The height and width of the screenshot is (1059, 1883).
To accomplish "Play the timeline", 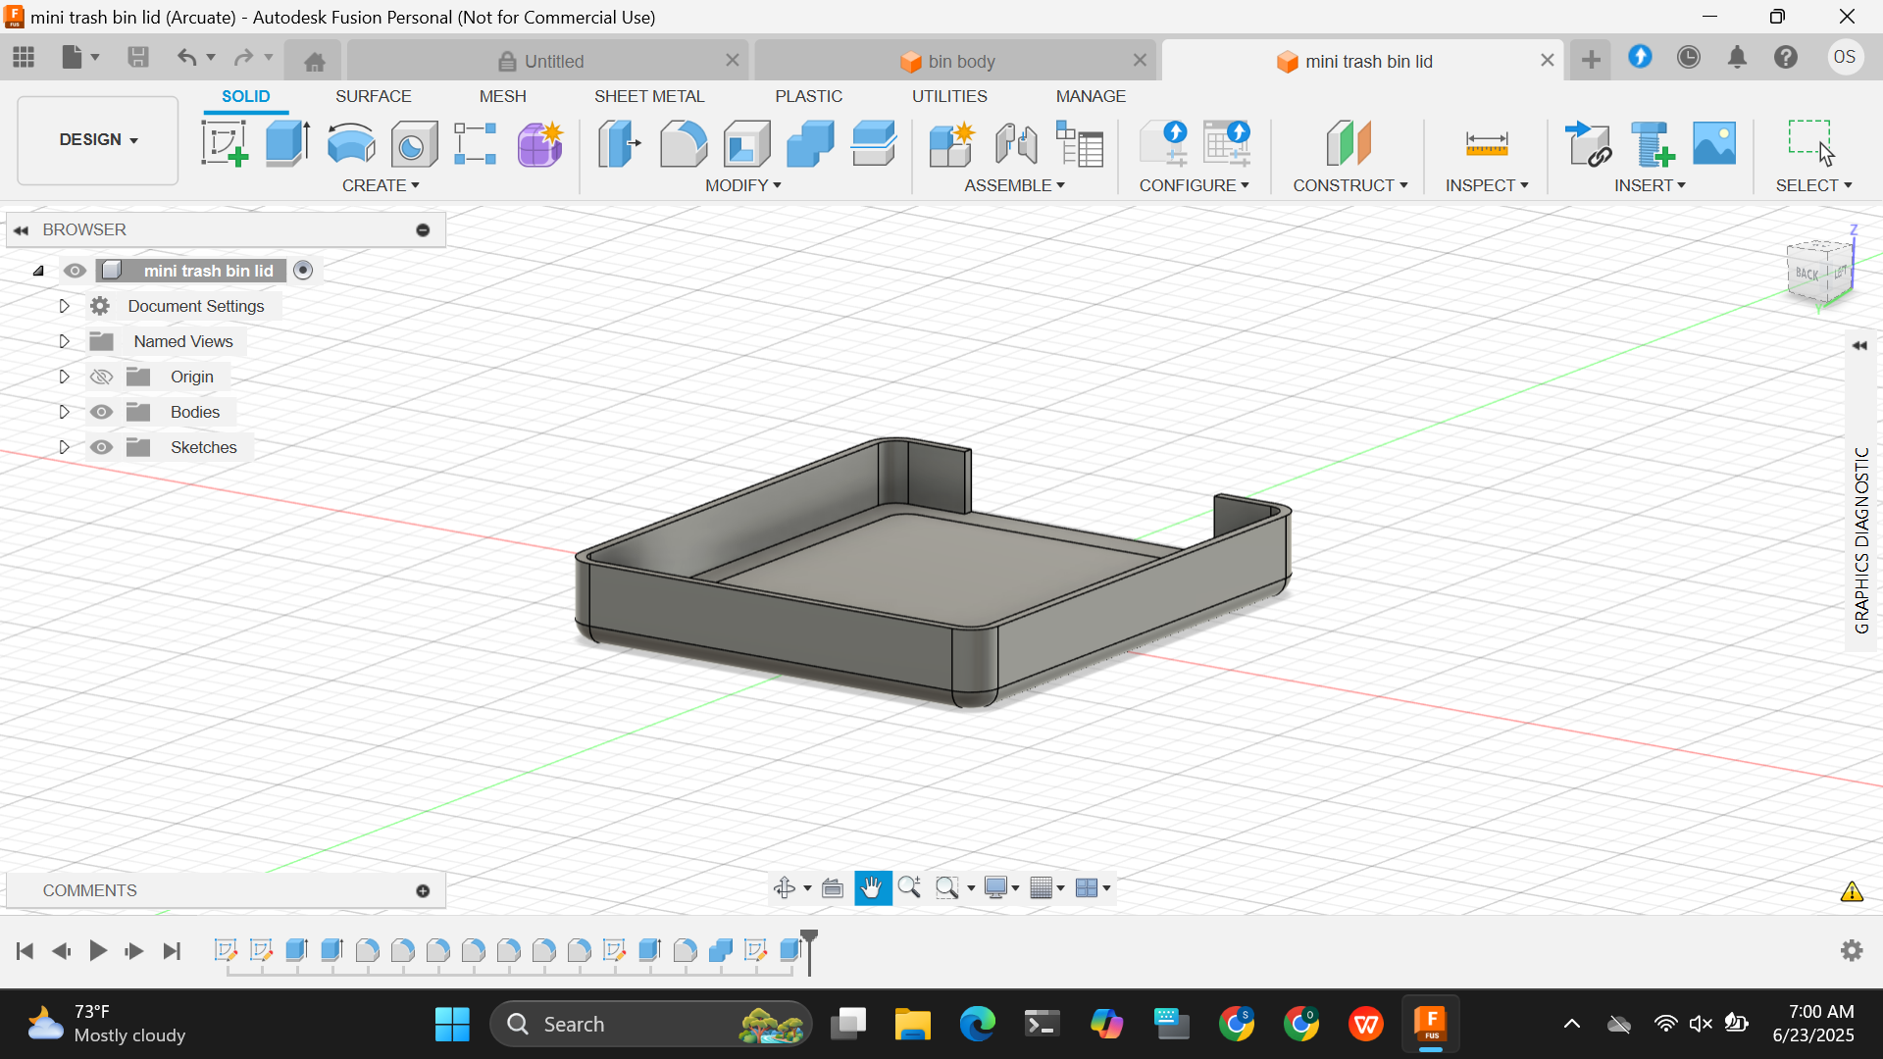I will click(98, 950).
